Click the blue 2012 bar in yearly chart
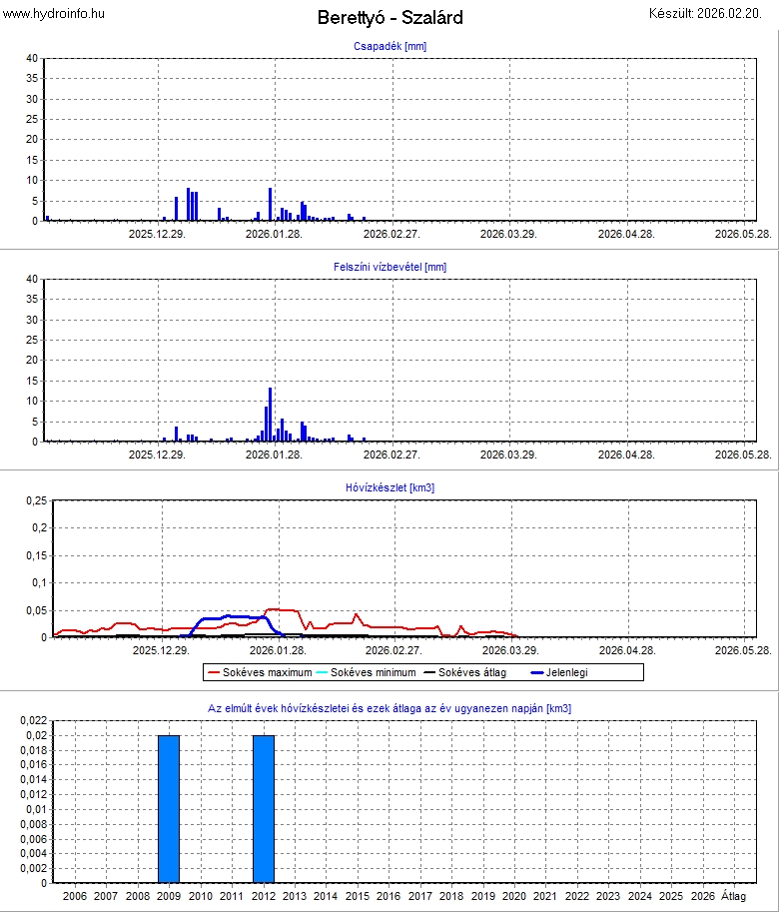The image size is (779, 912). 263,808
